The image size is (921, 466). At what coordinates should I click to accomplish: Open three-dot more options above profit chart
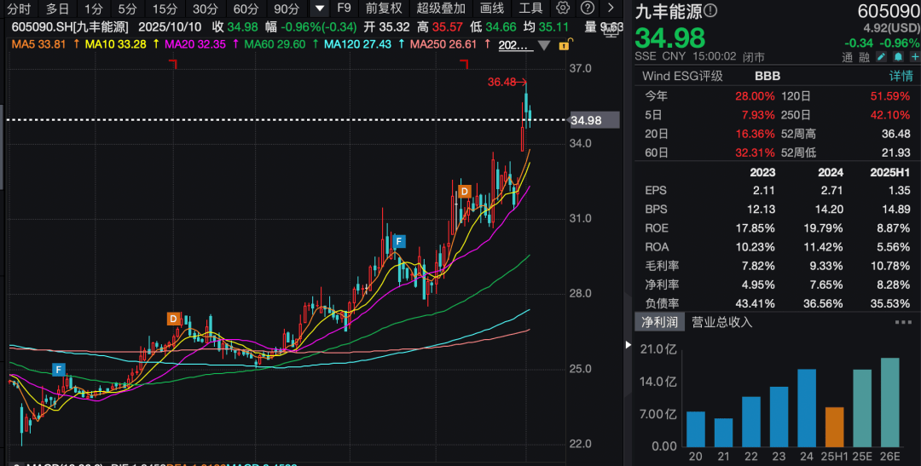(903, 322)
